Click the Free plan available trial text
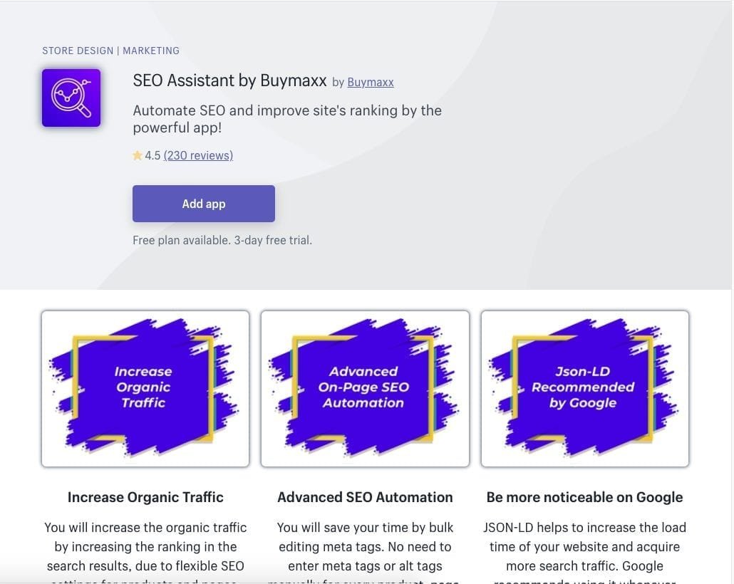Screen dimensions: 734x584 point(222,240)
